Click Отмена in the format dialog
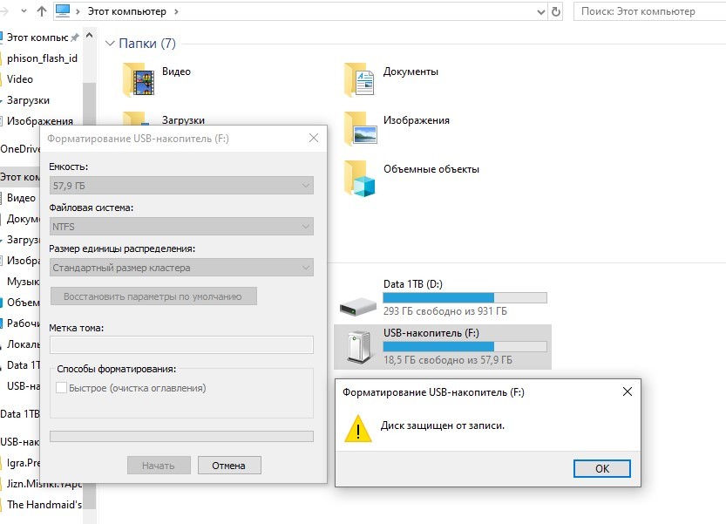This screenshot has width=726, height=524. pyautogui.click(x=228, y=466)
